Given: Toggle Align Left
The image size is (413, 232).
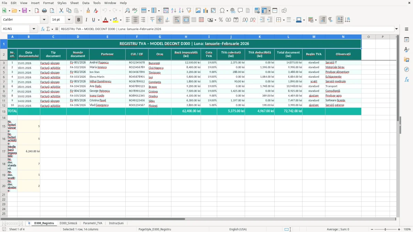Looking at the screenshot, I should tap(128, 20).
